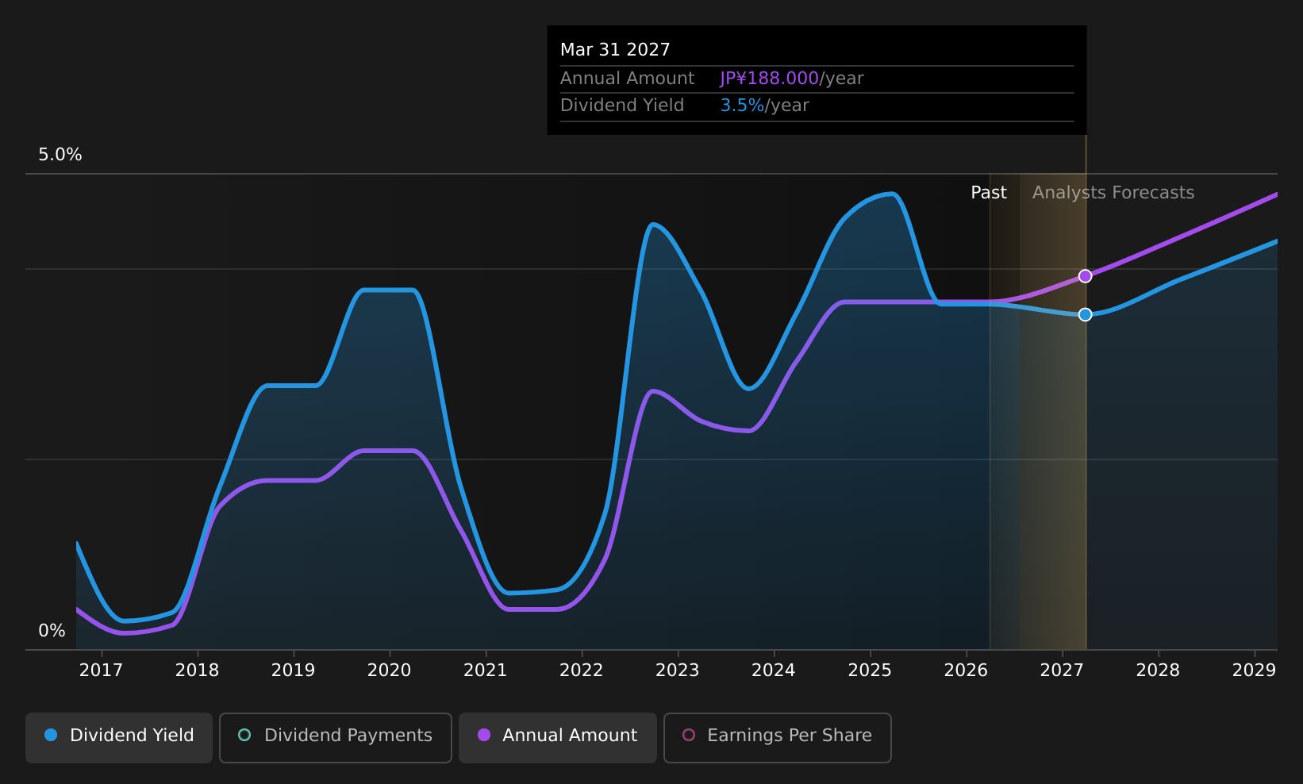Image resolution: width=1303 pixels, height=784 pixels.
Task: Click the 2021 x-axis label
Action: 485,671
